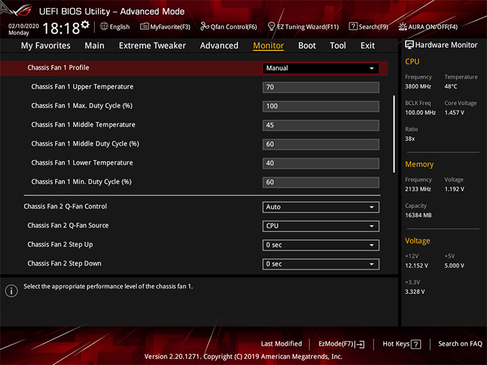Click the 48°C CPU temperature value
Viewport: 487px width, 365px height.
click(x=450, y=87)
